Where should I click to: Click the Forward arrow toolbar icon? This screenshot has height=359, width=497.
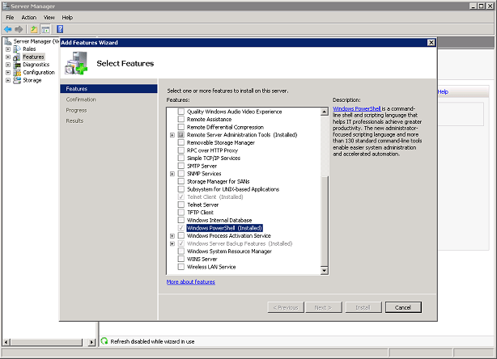18,29
